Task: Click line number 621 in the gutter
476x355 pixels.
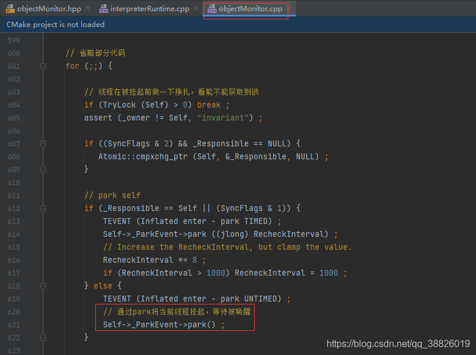Action: click(x=14, y=324)
